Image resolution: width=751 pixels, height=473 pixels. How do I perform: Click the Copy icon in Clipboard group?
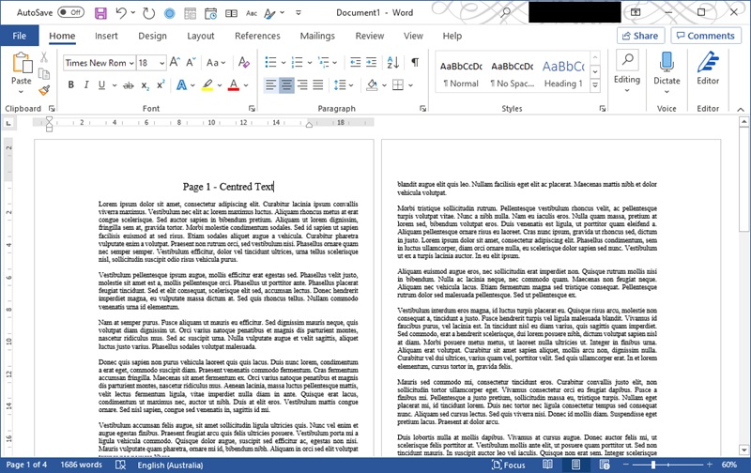(x=44, y=74)
